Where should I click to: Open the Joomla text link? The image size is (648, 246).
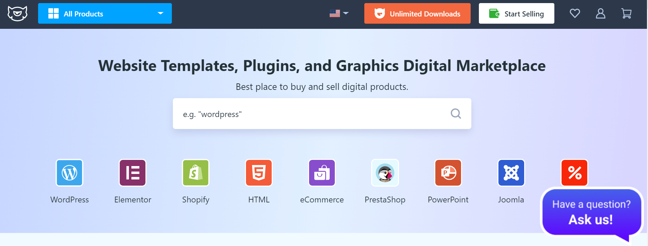point(511,200)
